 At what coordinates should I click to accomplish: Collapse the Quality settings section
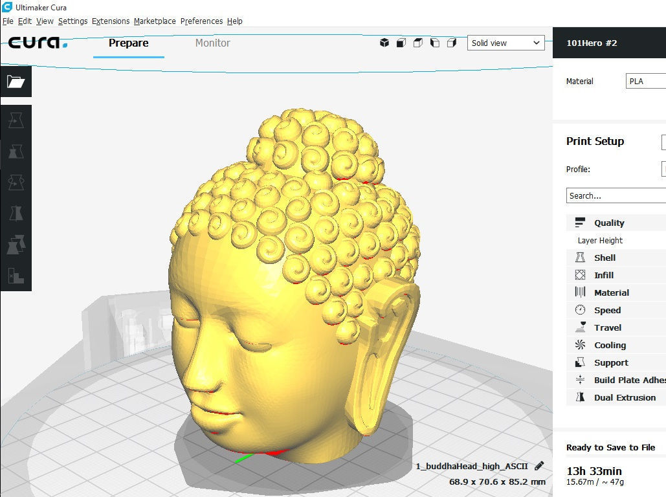[616, 223]
